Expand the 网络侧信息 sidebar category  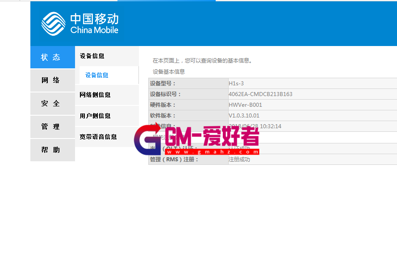click(95, 95)
